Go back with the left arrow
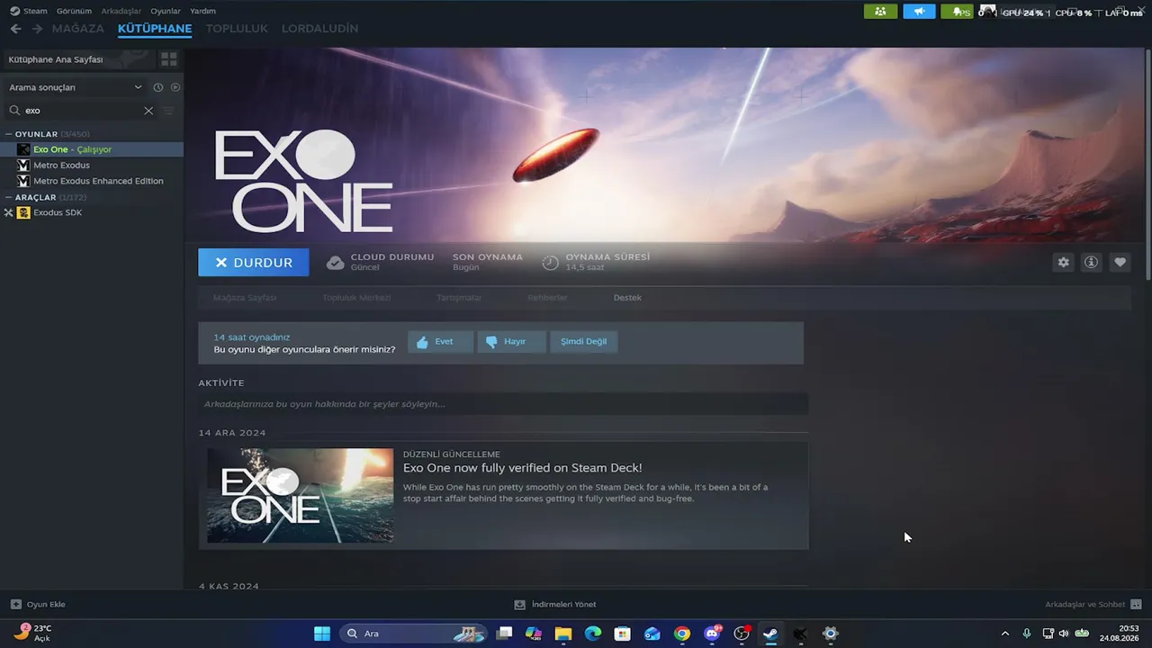The image size is (1152, 648). click(15, 29)
